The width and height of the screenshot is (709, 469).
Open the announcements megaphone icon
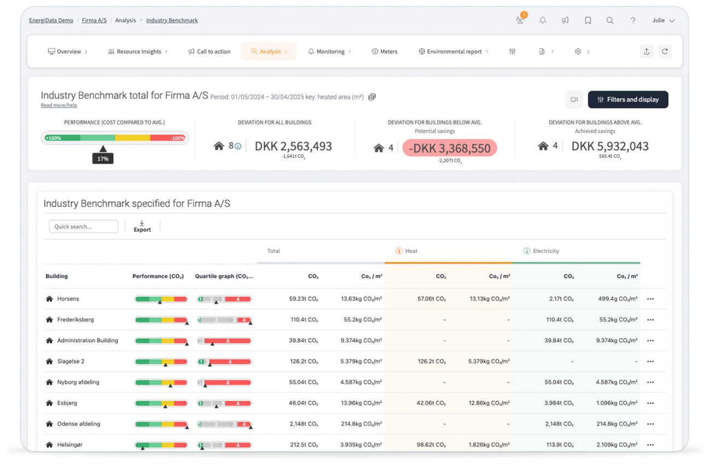point(565,20)
